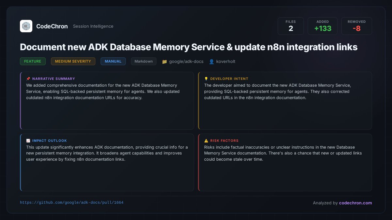Expand the Risk Factors panel
The width and height of the screenshot is (392, 220).
pos(285,162)
